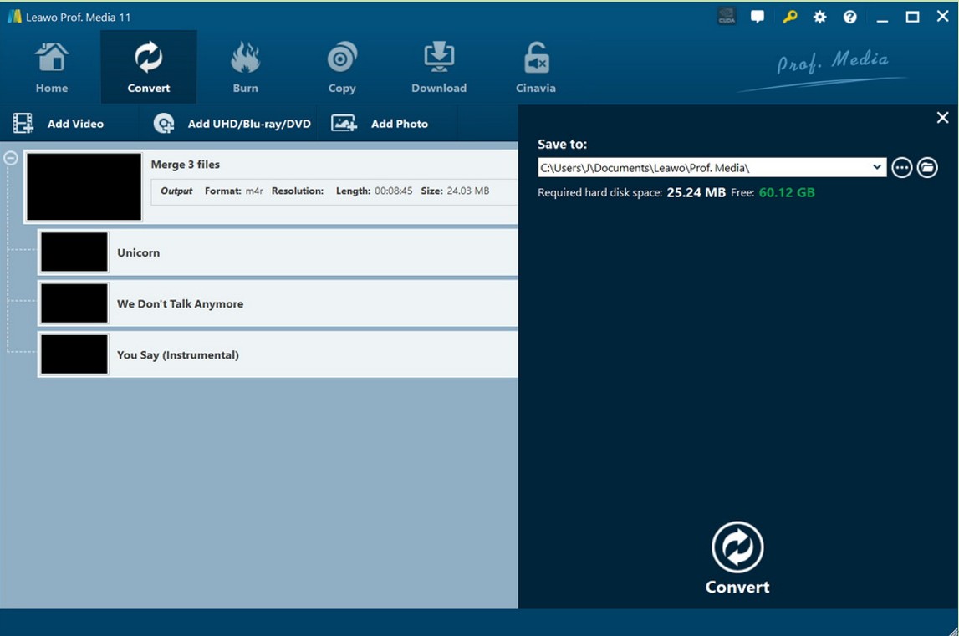Close the Save to side panel
The height and width of the screenshot is (636, 959).
[942, 118]
